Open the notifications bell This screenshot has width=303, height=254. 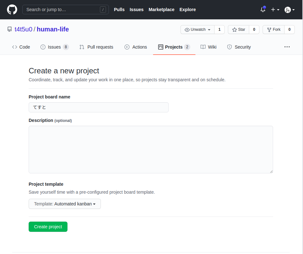pos(263,10)
